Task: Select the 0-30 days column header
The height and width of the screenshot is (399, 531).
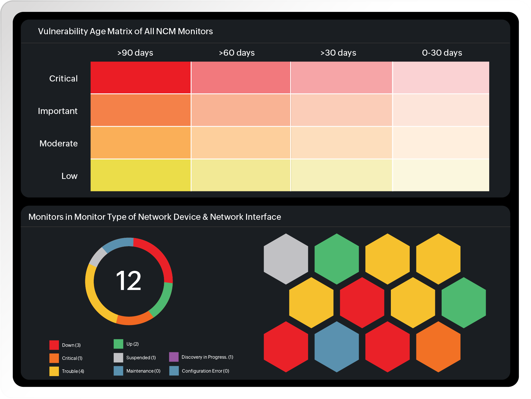Action: click(x=442, y=53)
